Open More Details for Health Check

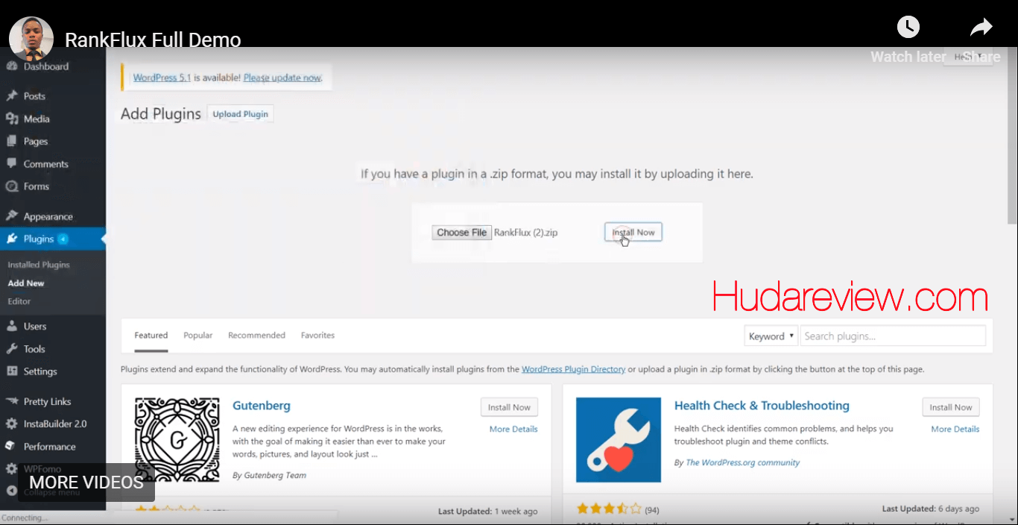click(x=955, y=429)
